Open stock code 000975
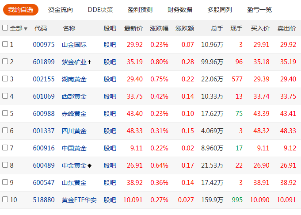Viewport: 301px width, 215px height. click(44, 45)
